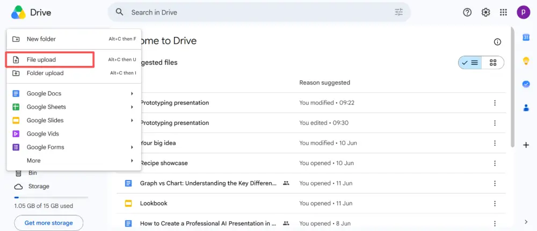Show details using the info icon
Image resolution: width=537 pixels, height=231 pixels.
click(x=497, y=42)
